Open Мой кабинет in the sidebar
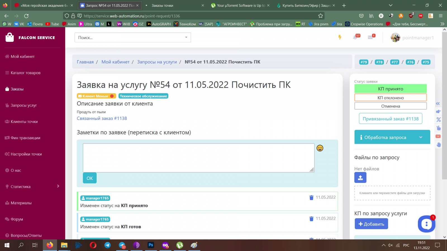The image size is (447, 251). [23, 56]
